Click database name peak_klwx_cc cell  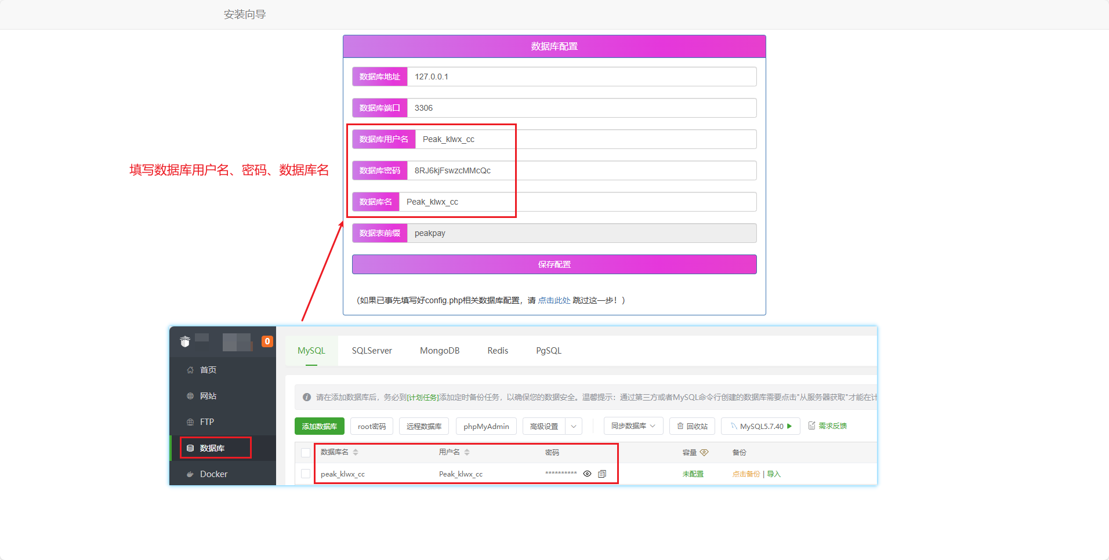pyautogui.click(x=343, y=474)
